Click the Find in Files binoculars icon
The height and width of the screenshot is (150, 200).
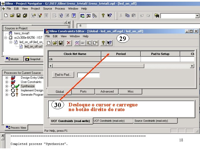pyautogui.click(x=157, y=16)
